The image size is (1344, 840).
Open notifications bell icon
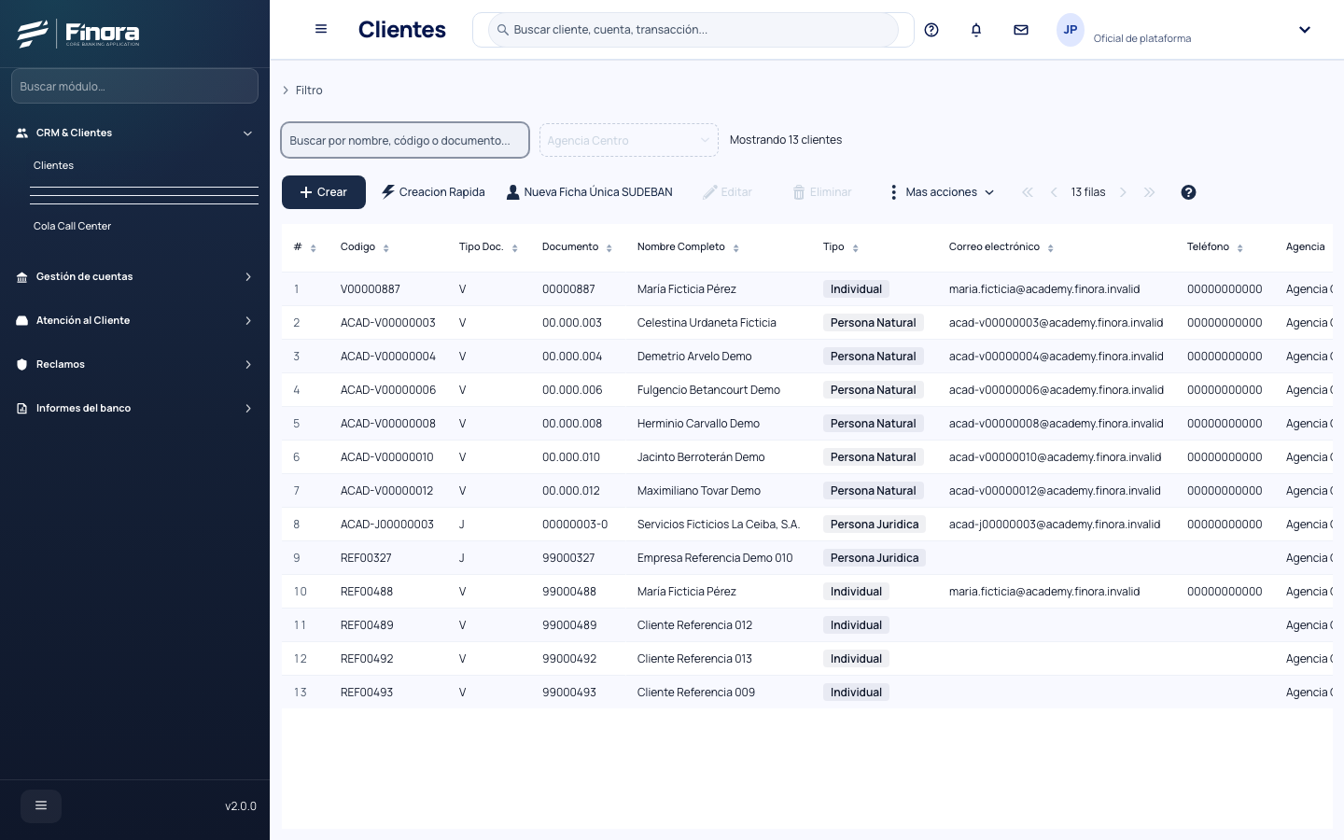click(976, 30)
